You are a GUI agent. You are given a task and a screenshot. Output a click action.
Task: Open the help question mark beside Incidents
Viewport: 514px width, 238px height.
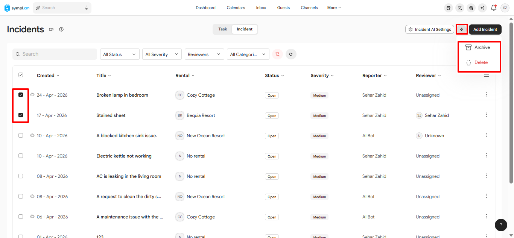coord(61,29)
